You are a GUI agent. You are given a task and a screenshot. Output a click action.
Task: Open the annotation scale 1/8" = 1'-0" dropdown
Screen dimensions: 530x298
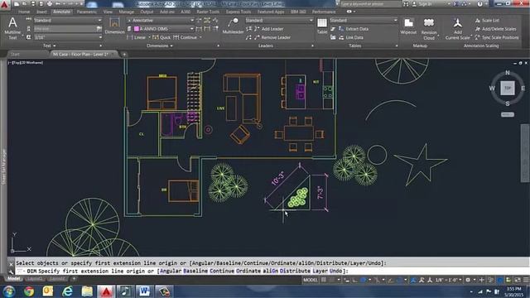coord(448,280)
